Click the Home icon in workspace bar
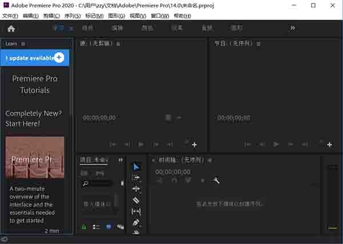The height and width of the screenshot is (244, 343). (x=11, y=28)
